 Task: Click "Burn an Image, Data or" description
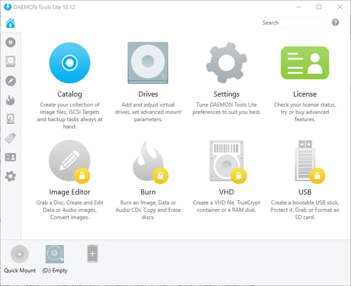point(148,210)
